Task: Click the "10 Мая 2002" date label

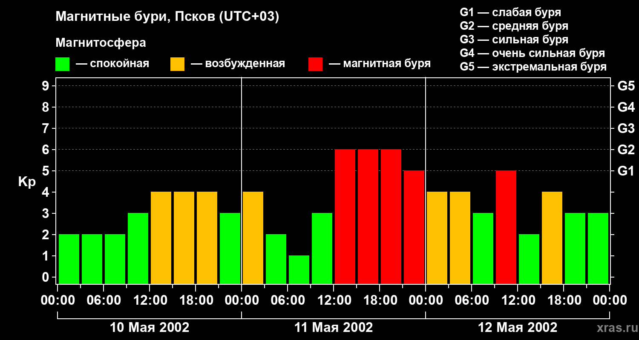Action: coord(150,328)
